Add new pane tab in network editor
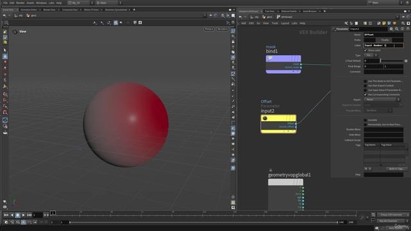411x231 pixels. 324,12
